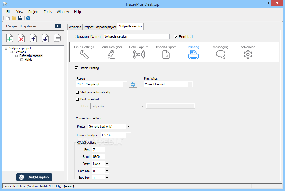Open the Project menu
Image resolution: width=285 pixels, height=191 pixels.
[x=33, y=12]
